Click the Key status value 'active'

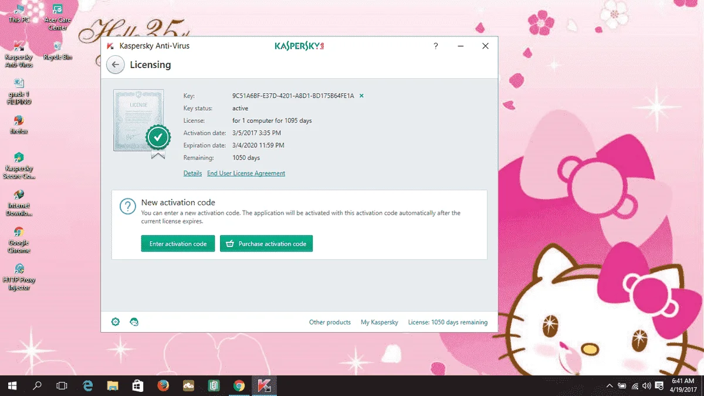pyautogui.click(x=240, y=109)
